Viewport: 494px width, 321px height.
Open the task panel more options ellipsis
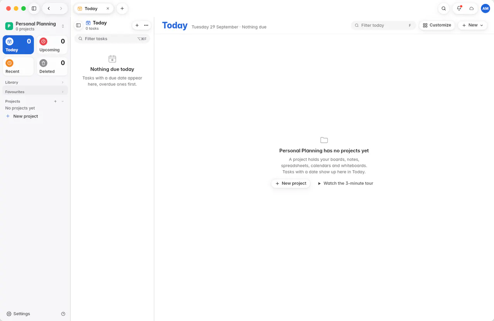click(146, 25)
